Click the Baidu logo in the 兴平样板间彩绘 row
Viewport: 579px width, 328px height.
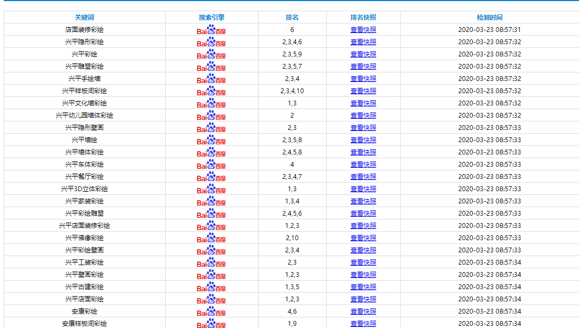[x=211, y=91]
